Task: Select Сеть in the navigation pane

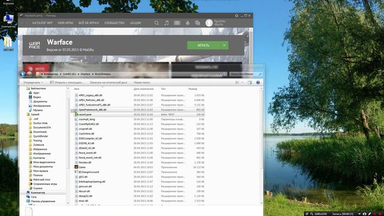Action: click(x=34, y=197)
